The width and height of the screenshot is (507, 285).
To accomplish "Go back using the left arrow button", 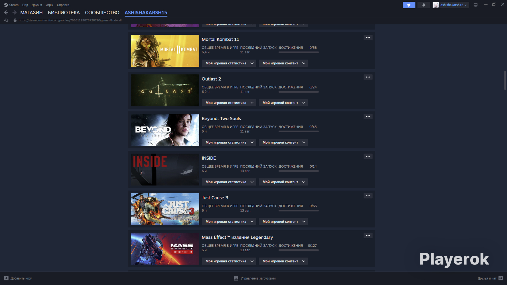I will pos(6,13).
